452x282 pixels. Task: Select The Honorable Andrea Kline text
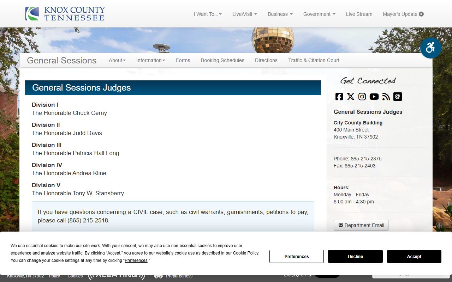pyautogui.click(x=69, y=173)
